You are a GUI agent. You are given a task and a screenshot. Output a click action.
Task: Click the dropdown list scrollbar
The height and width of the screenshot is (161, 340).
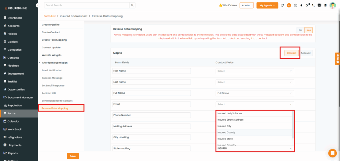click(x=293, y=124)
